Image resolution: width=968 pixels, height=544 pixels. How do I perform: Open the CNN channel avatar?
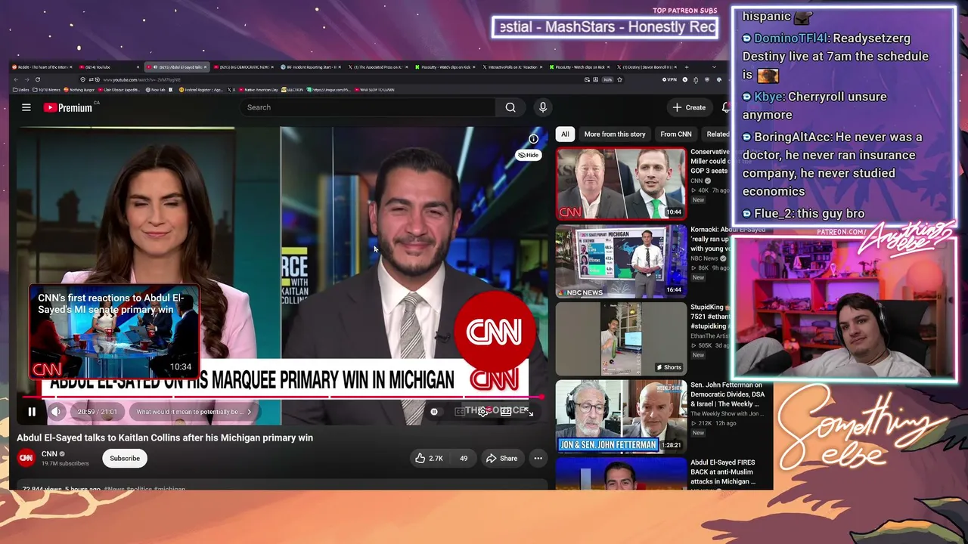(x=26, y=458)
